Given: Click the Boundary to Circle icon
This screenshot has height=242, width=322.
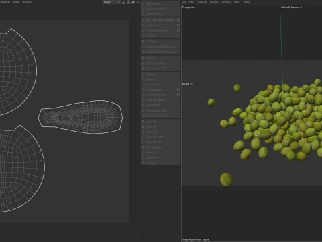Looking at the screenshot, I should pyautogui.click(x=143, y=110).
